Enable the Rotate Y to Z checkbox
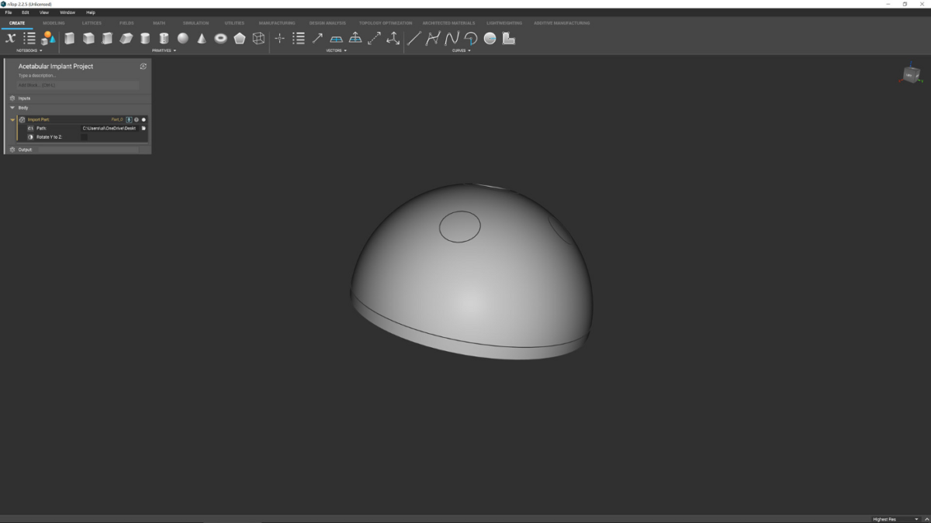The width and height of the screenshot is (931, 523). 83,136
